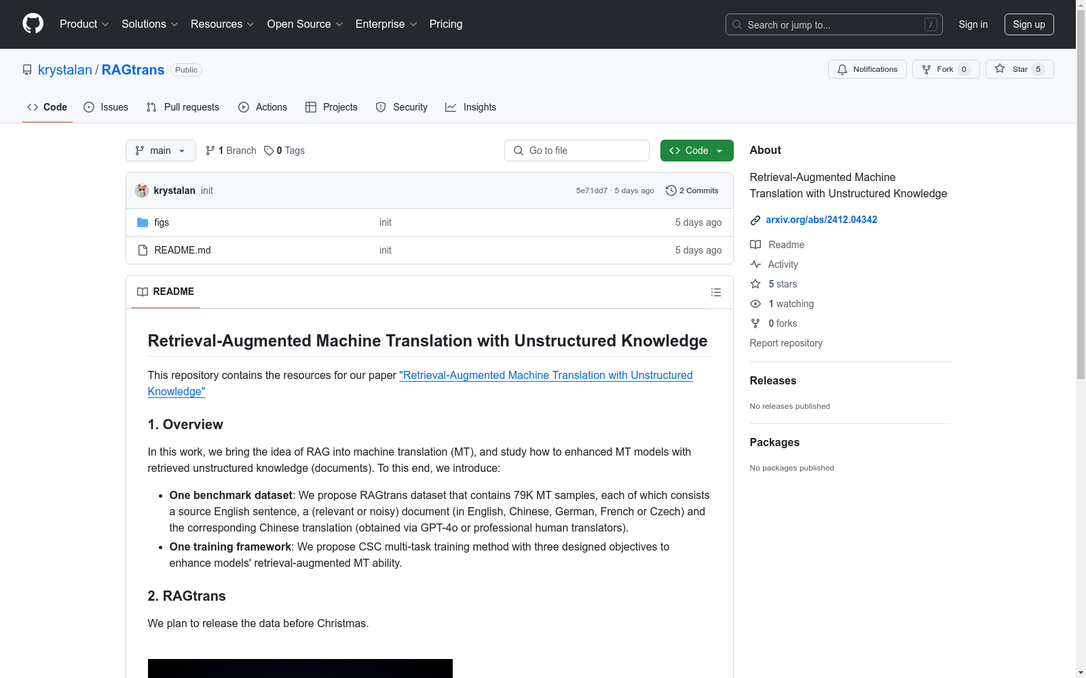Click the page vertical scrollbar thumb
The height and width of the screenshot is (678, 1086).
point(1081,193)
